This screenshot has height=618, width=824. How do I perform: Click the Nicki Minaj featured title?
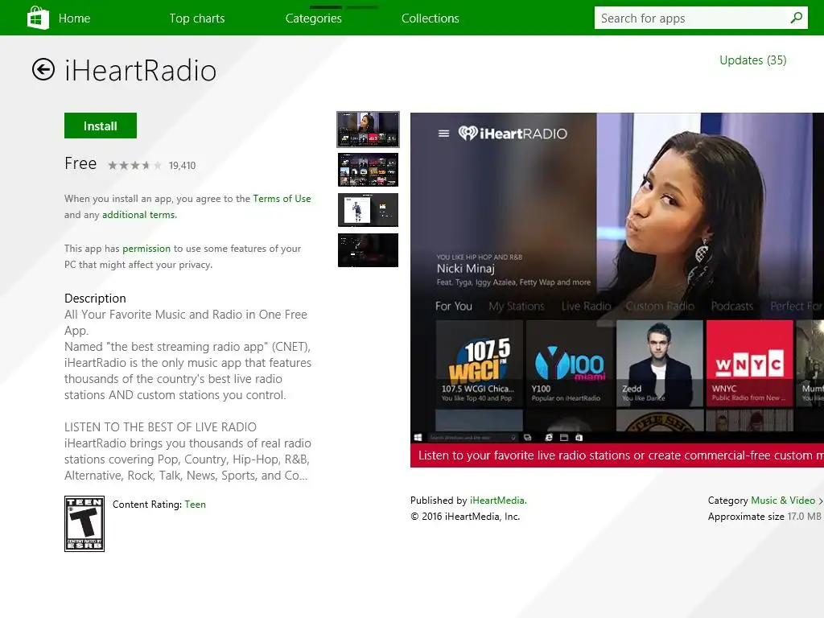[x=466, y=269]
